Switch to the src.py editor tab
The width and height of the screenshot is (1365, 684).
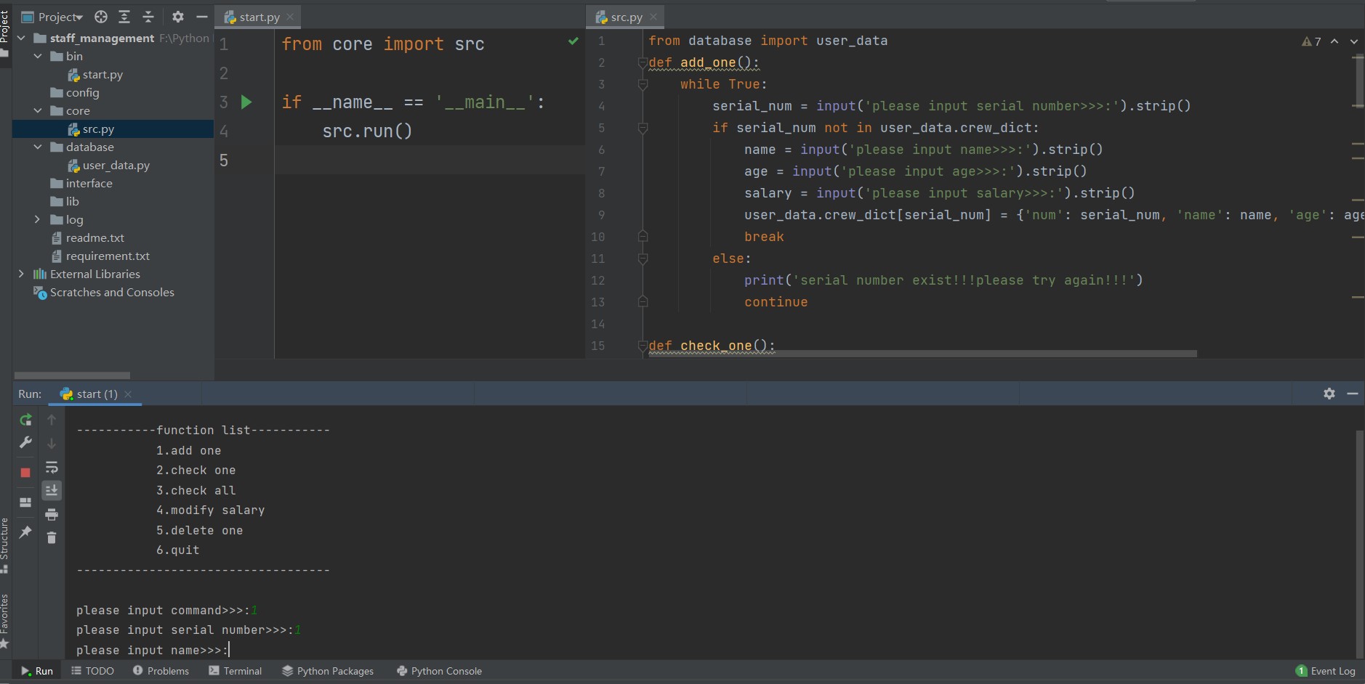coord(626,17)
